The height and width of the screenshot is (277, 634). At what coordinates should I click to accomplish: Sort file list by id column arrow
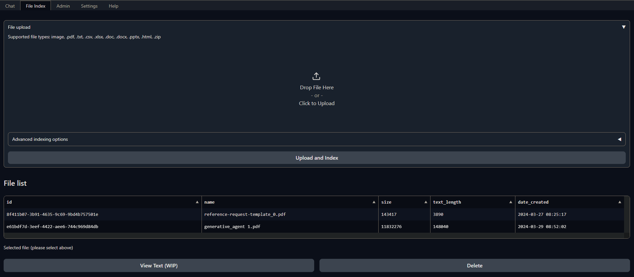click(x=197, y=202)
